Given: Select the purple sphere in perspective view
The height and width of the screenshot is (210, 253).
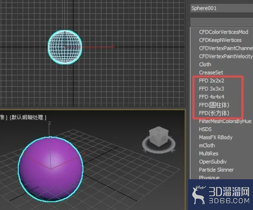Looking at the screenshot, I should tap(51, 169).
